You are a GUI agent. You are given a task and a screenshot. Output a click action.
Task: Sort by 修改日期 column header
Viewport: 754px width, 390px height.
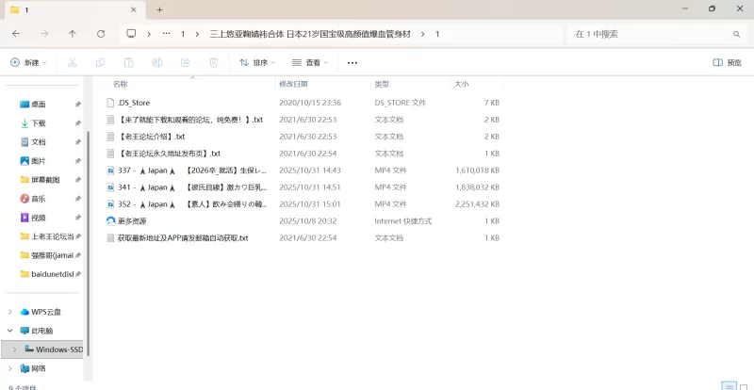(x=294, y=84)
